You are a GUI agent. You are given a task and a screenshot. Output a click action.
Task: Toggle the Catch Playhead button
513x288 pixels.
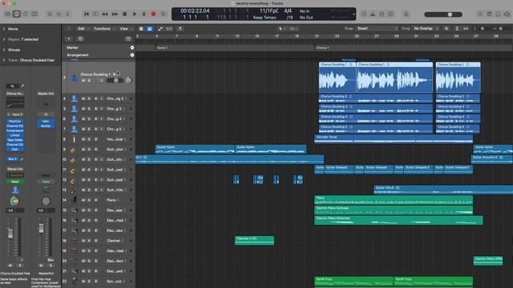pyautogui.click(x=180, y=29)
